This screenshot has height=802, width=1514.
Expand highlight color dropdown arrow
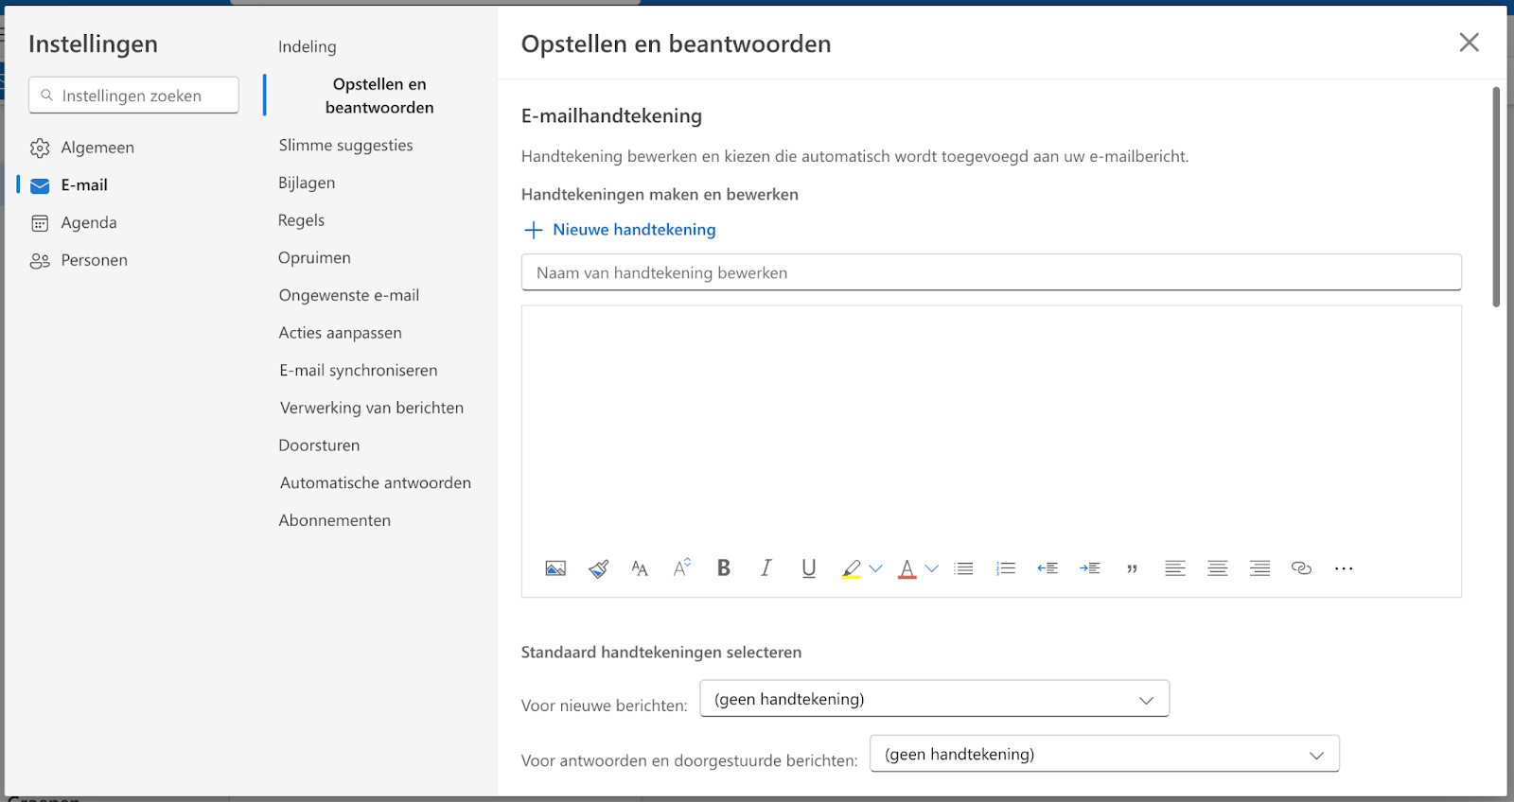coord(875,568)
